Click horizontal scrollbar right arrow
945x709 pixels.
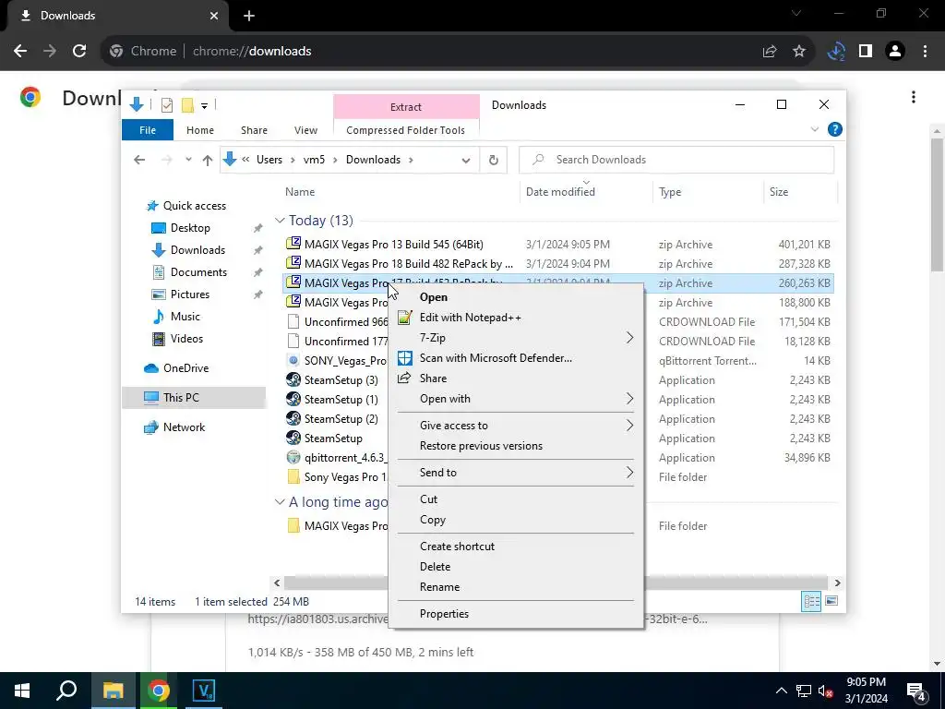click(x=837, y=583)
